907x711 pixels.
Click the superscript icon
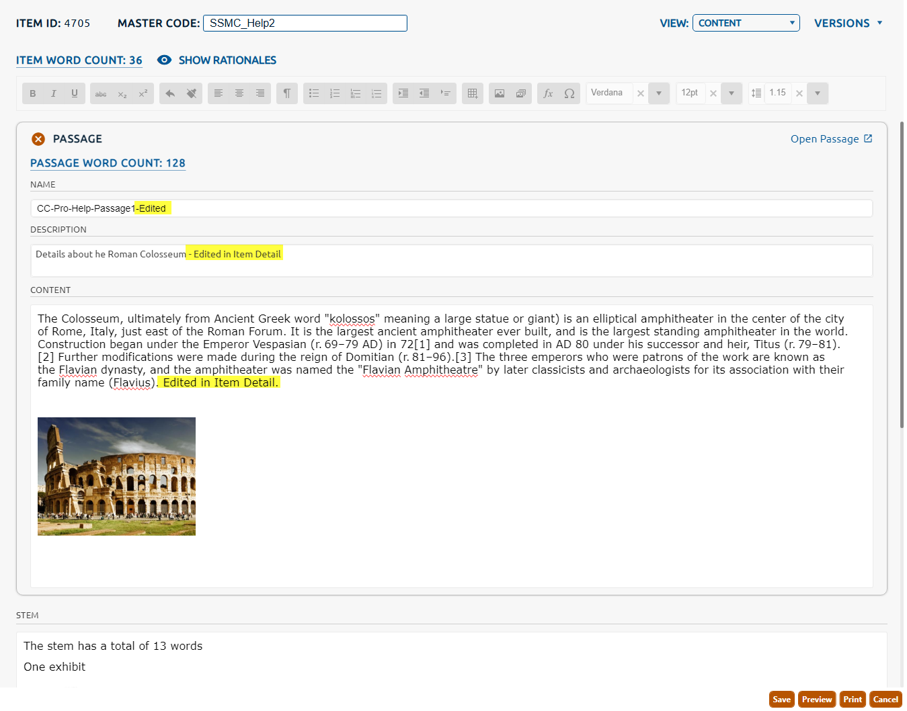(x=143, y=93)
